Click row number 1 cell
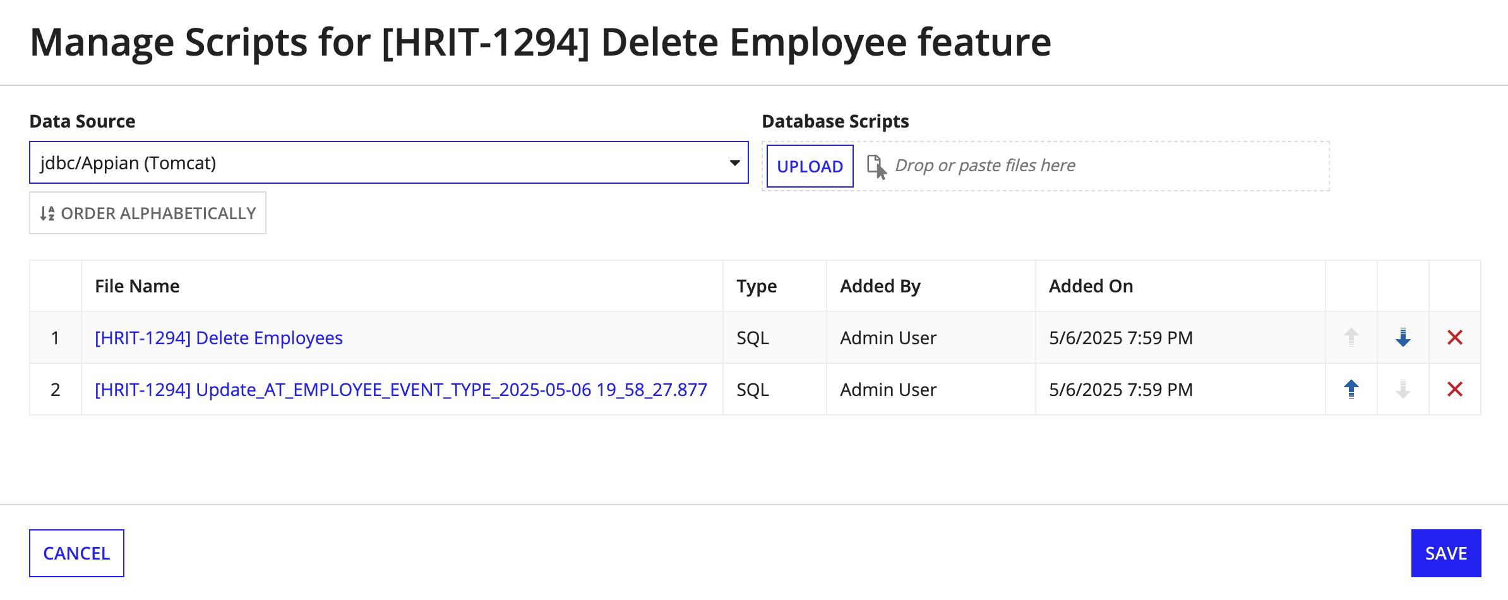This screenshot has height=600, width=1508. [56, 338]
